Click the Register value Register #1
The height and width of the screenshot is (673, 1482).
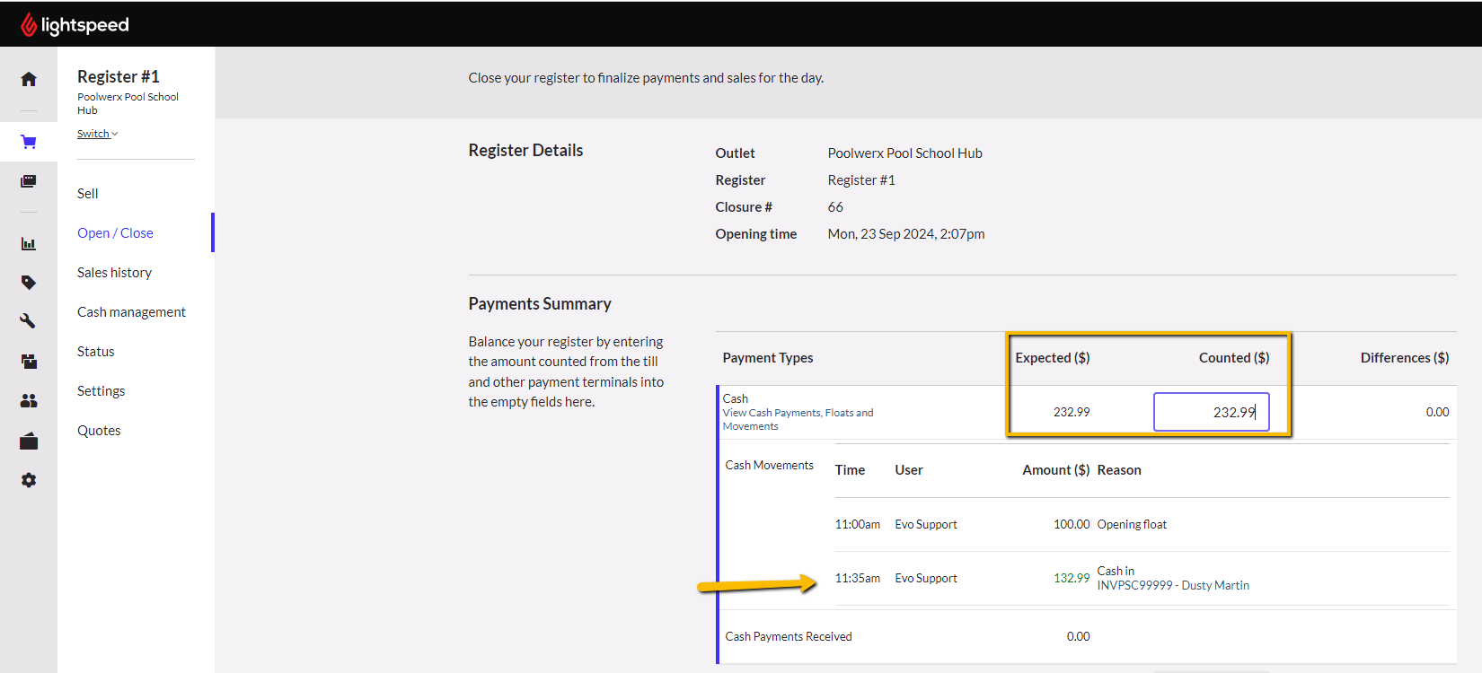(861, 180)
